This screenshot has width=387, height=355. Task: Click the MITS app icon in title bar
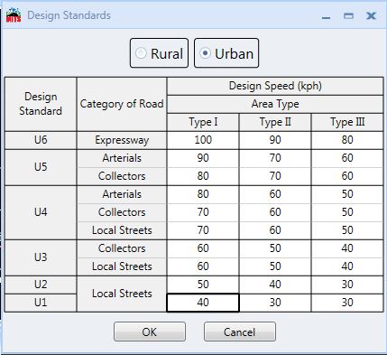point(14,15)
